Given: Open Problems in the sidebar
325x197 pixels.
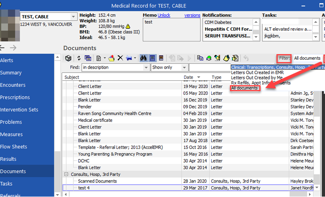Looking at the screenshot, I should (27, 122).
